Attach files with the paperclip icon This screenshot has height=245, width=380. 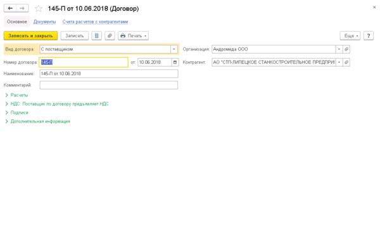(110, 36)
